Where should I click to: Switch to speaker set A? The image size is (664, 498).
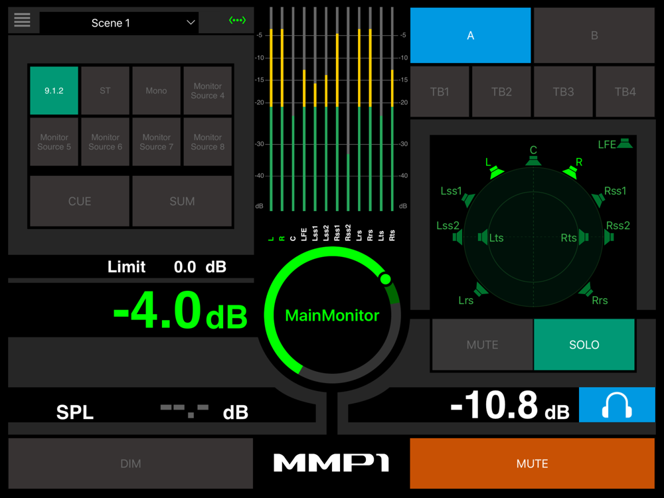click(471, 35)
